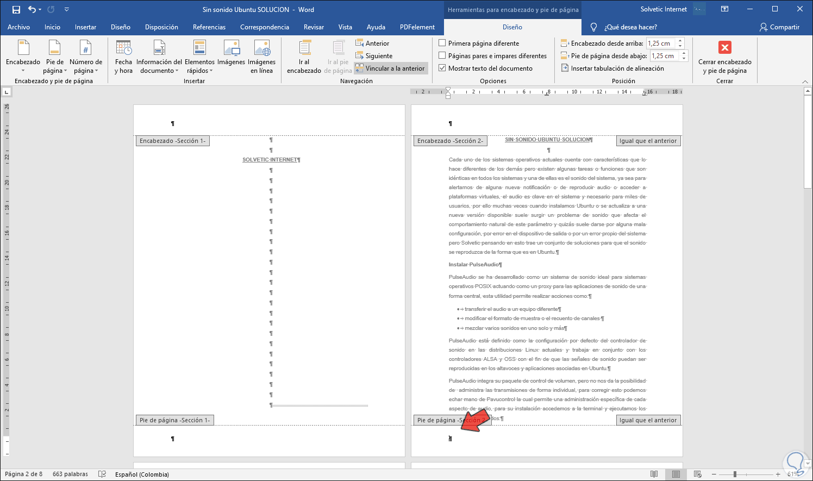The image size is (813, 481).
Task: Open the Insertar tab
Action: (x=86, y=27)
